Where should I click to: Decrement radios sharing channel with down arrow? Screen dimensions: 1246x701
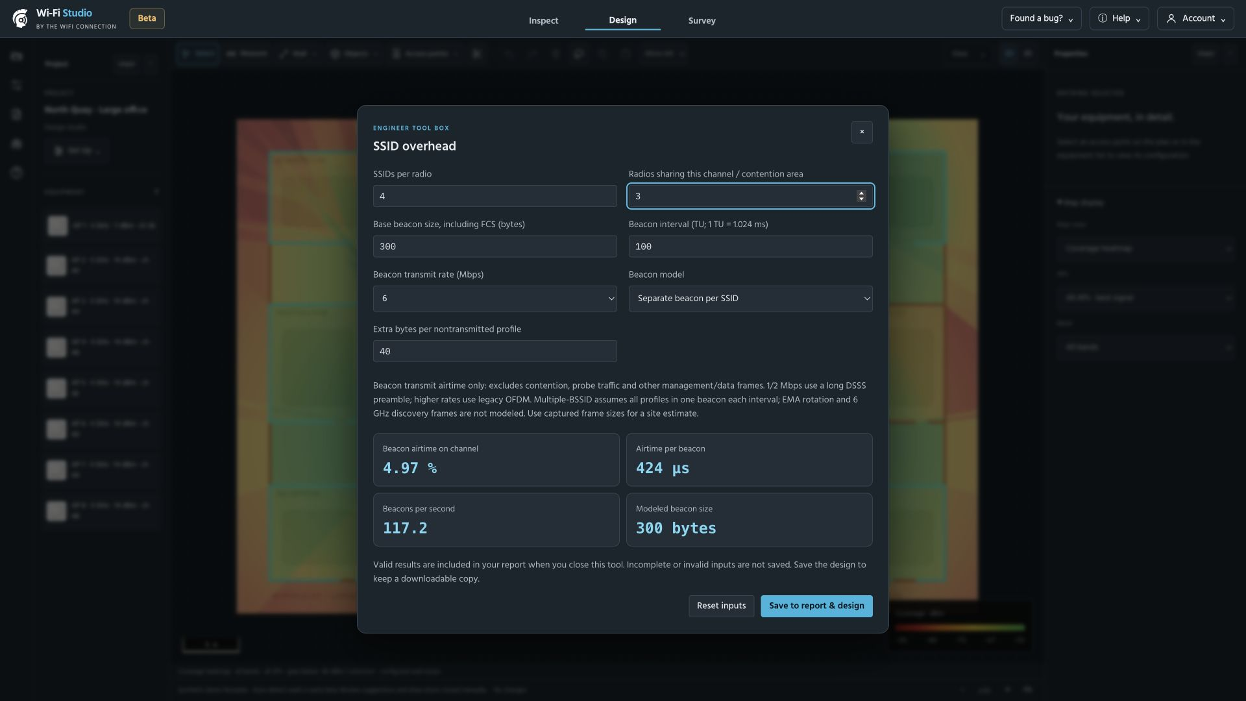[861, 199]
